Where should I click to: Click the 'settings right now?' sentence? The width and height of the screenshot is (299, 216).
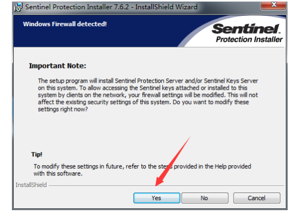[x=63, y=109]
